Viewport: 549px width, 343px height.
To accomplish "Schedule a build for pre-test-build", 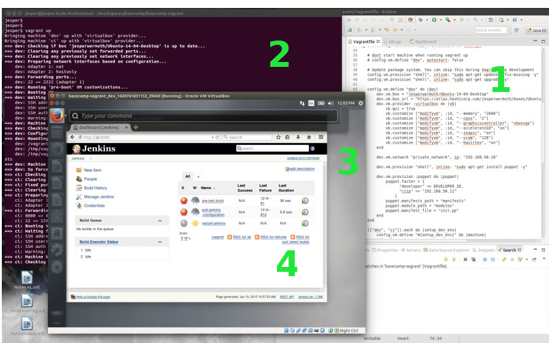I will 305,201.
